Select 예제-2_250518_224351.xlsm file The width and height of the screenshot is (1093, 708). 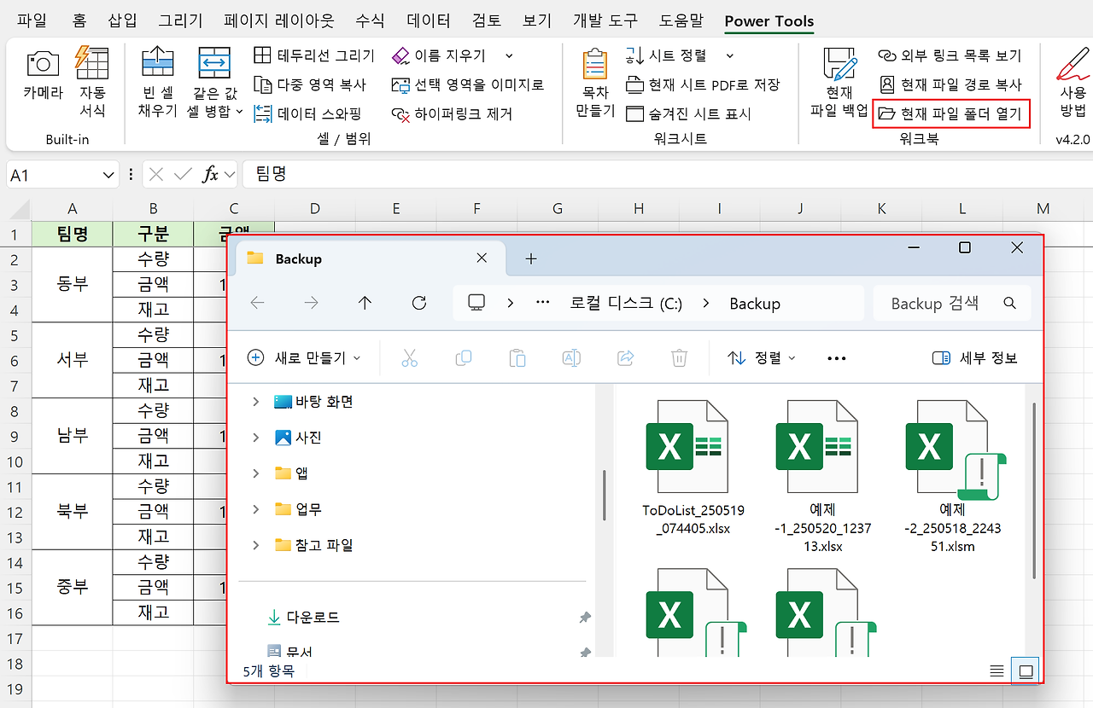point(952,477)
